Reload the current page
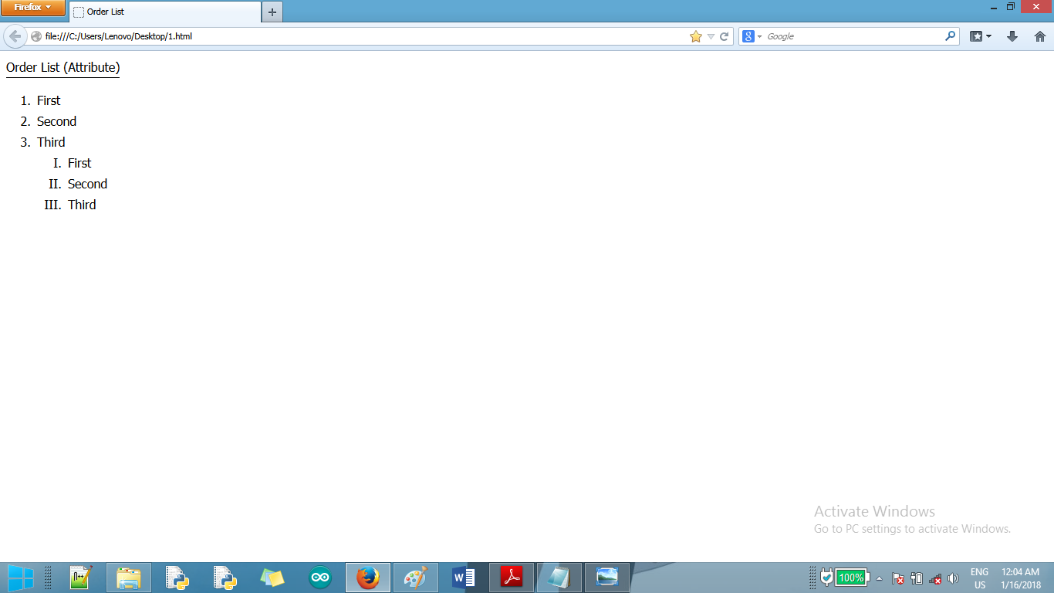Viewport: 1054px width, 593px height. [x=725, y=36]
